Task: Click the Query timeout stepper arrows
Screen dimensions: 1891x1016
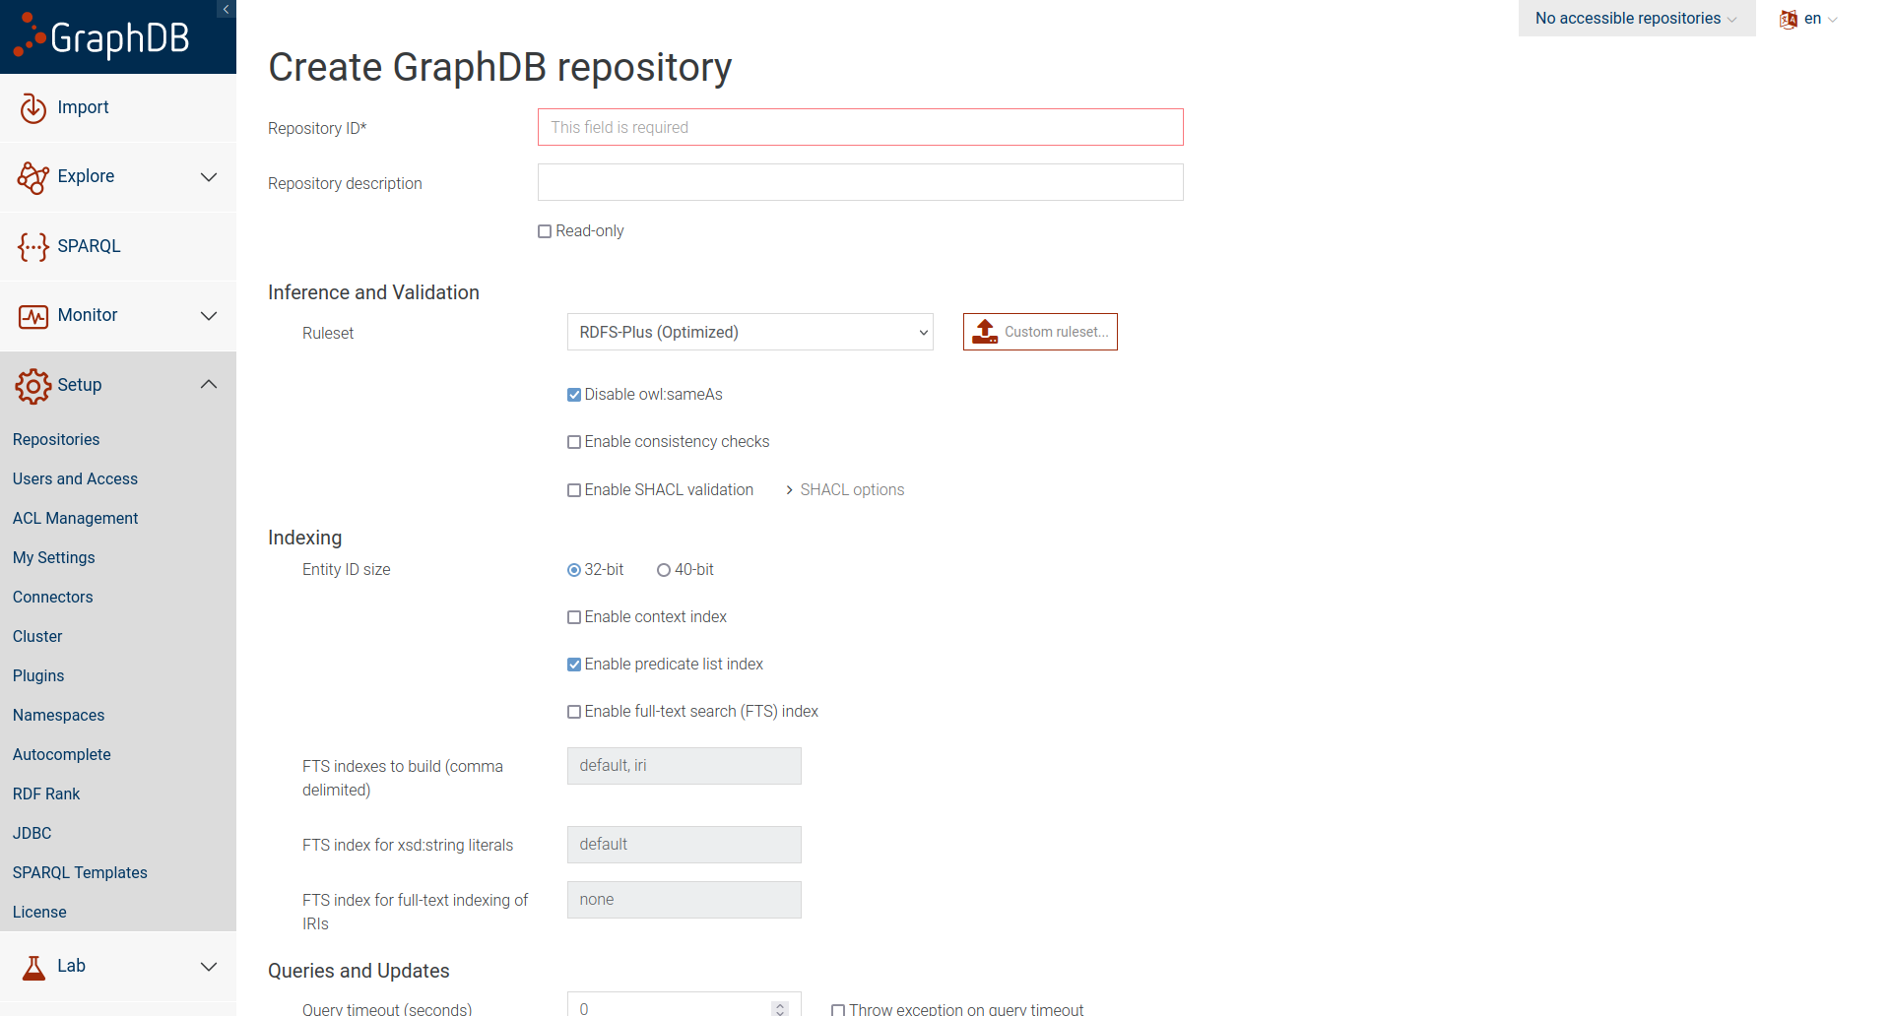Action: click(x=780, y=1008)
